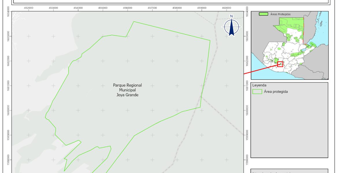Click the red locator square on inset map
The height and width of the screenshot is (173, 338).
tap(280, 64)
